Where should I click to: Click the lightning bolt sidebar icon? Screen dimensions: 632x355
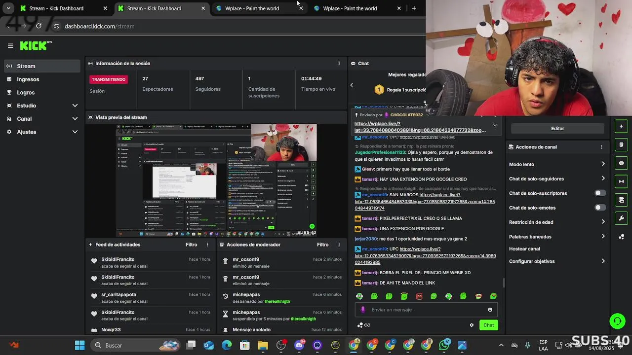coord(621,126)
